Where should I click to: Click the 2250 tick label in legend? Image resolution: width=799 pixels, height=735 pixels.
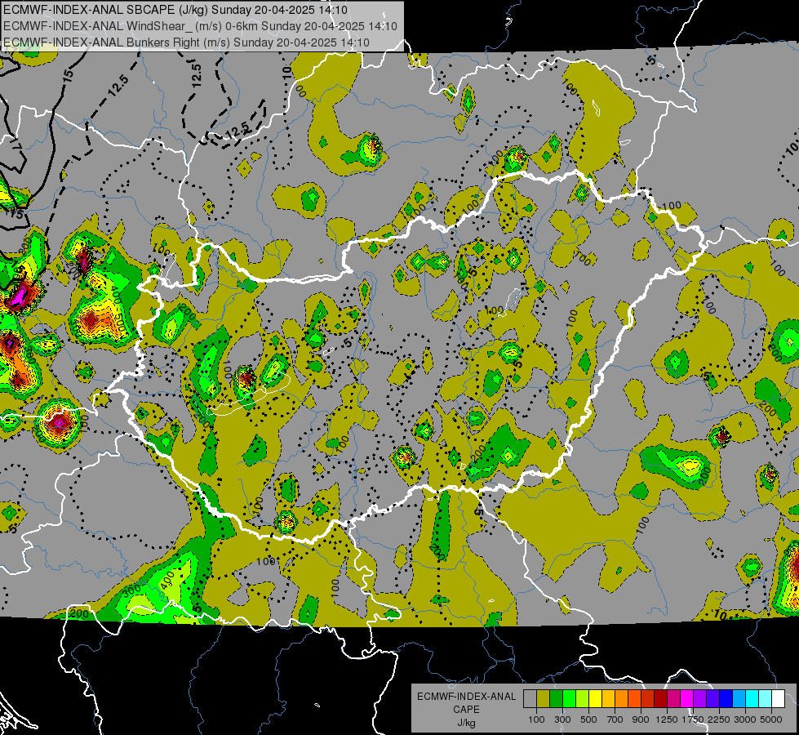click(719, 719)
